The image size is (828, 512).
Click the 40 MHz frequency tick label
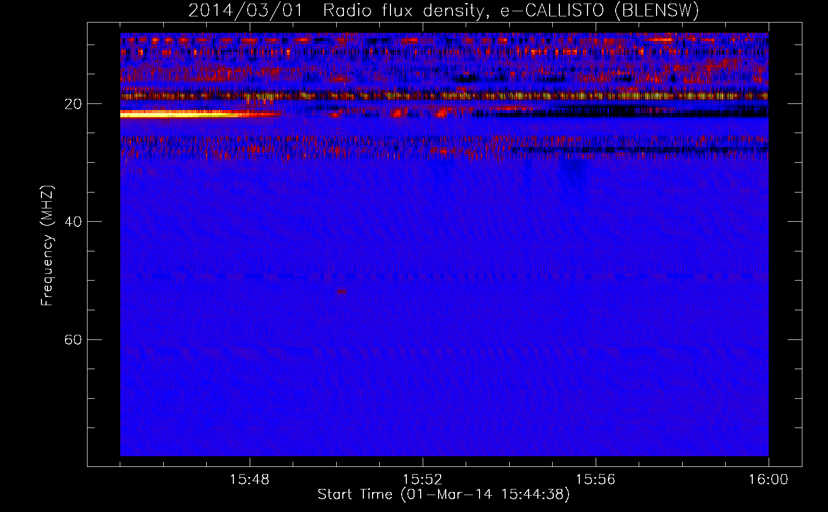(73, 222)
